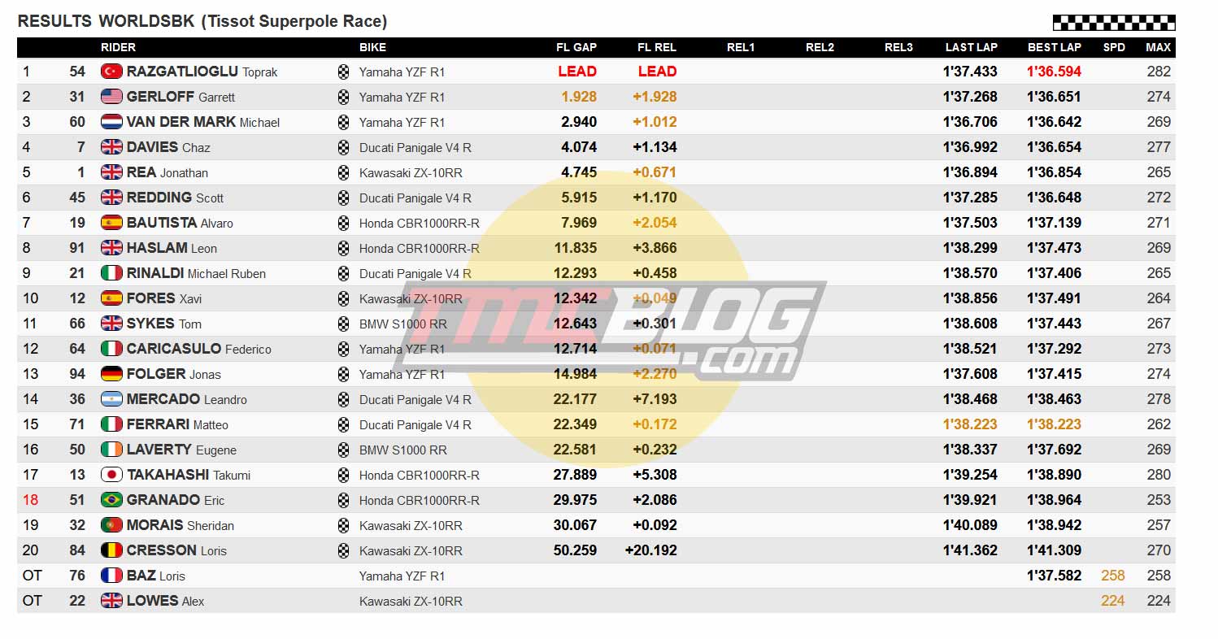1218x639 pixels.
Task: Click Mercado's FL REL value +7.193
Action: tap(655, 399)
